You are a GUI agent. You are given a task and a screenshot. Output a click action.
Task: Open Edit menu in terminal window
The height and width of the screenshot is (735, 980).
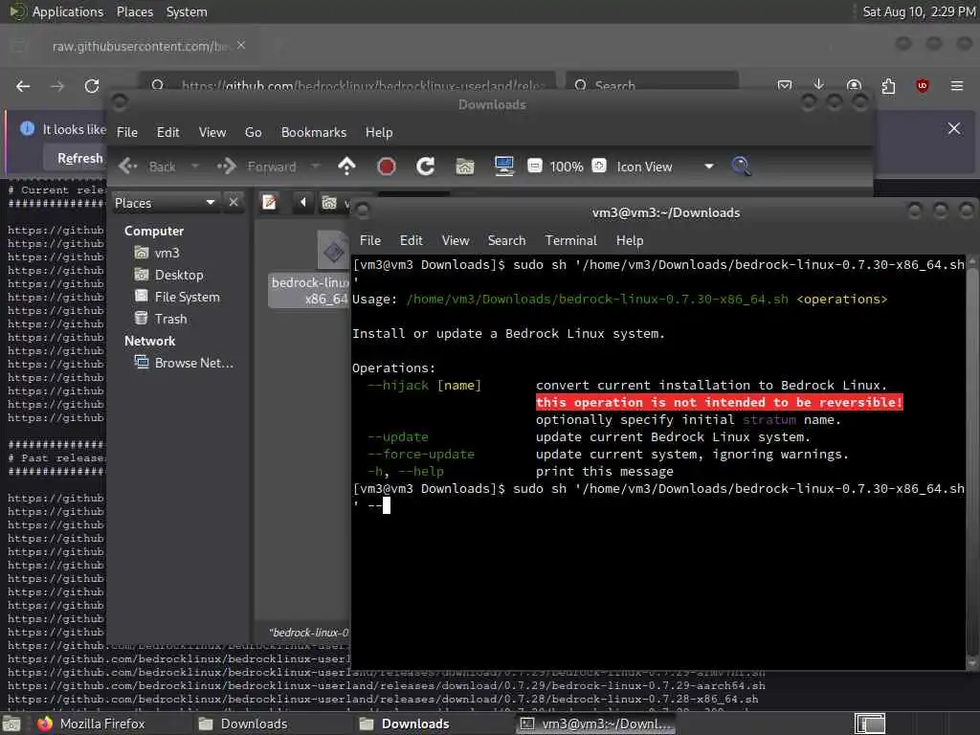411,240
